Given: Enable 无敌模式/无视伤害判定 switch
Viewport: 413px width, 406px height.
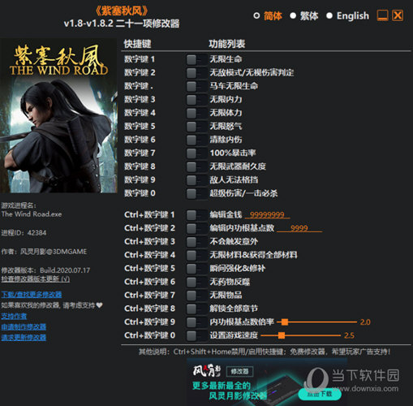Looking at the screenshot, I should [196, 72].
